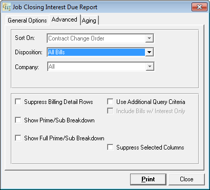Click the Close button at bottom
Image resolution: width=210 pixels, height=190 pixels.
(186, 179)
